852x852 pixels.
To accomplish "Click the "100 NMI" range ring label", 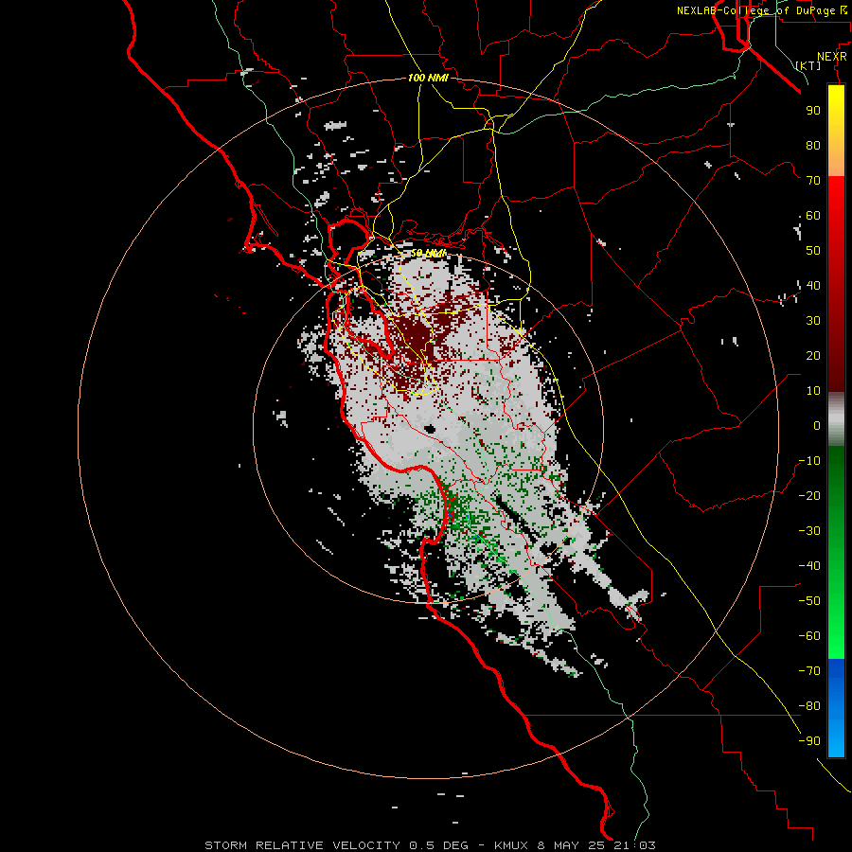I will 428,78.
